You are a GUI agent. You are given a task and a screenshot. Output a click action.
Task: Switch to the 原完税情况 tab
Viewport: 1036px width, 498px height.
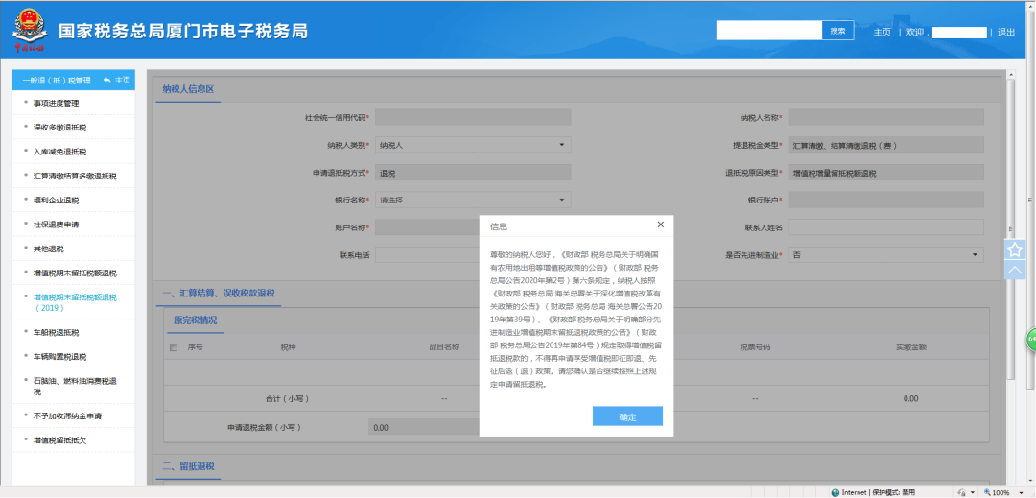195,320
